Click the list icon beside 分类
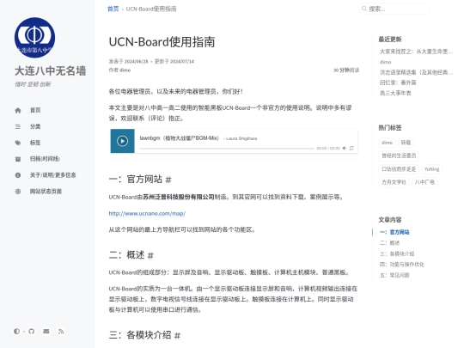464x348 pixels. (x=18, y=126)
